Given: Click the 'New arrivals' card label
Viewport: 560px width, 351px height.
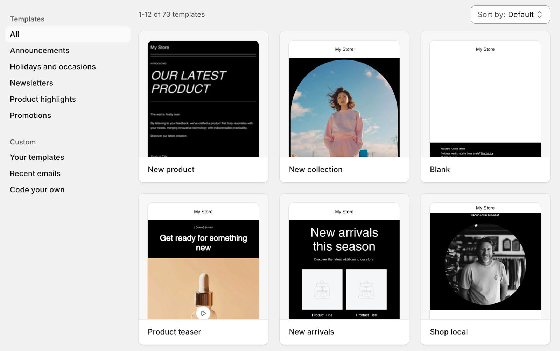Looking at the screenshot, I should pyautogui.click(x=311, y=332).
